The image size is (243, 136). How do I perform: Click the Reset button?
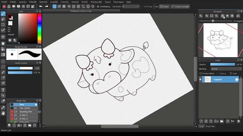164,6
